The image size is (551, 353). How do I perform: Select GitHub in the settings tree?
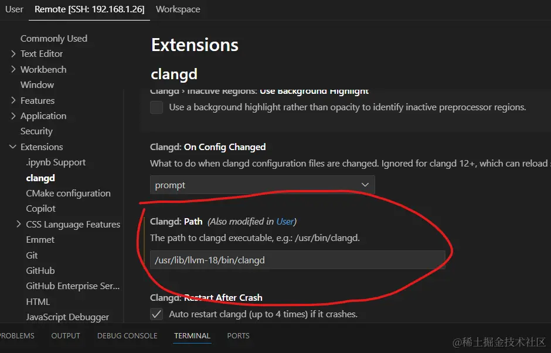pyautogui.click(x=40, y=271)
